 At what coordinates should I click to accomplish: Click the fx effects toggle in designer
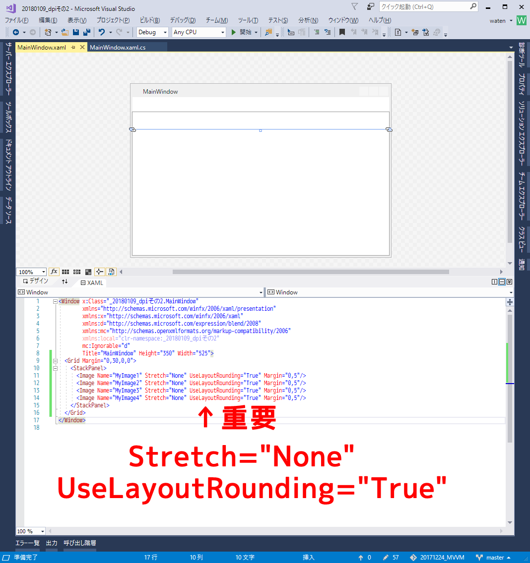(54, 272)
